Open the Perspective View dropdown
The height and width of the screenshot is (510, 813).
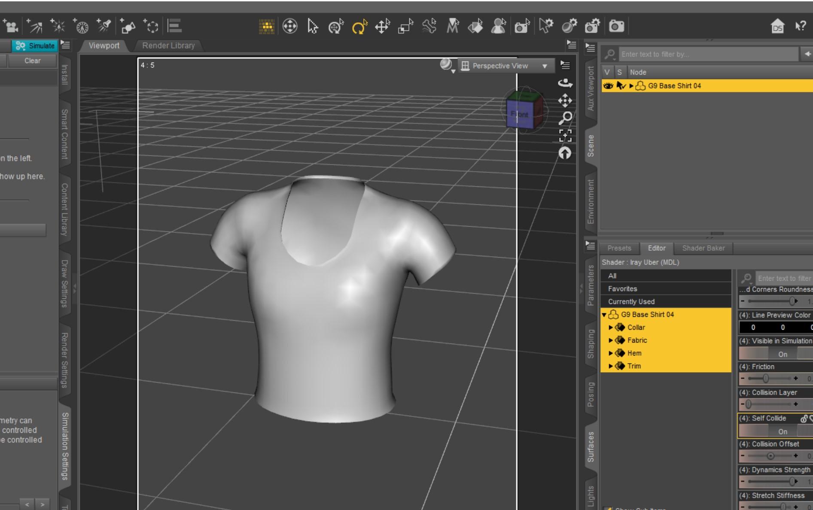[505, 66]
